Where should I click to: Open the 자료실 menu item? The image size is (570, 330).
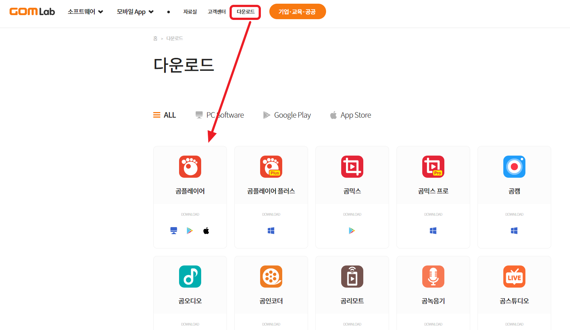tap(190, 12)
